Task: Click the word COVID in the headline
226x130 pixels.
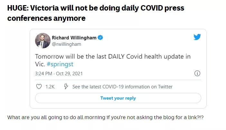Action: click(152, 8)
